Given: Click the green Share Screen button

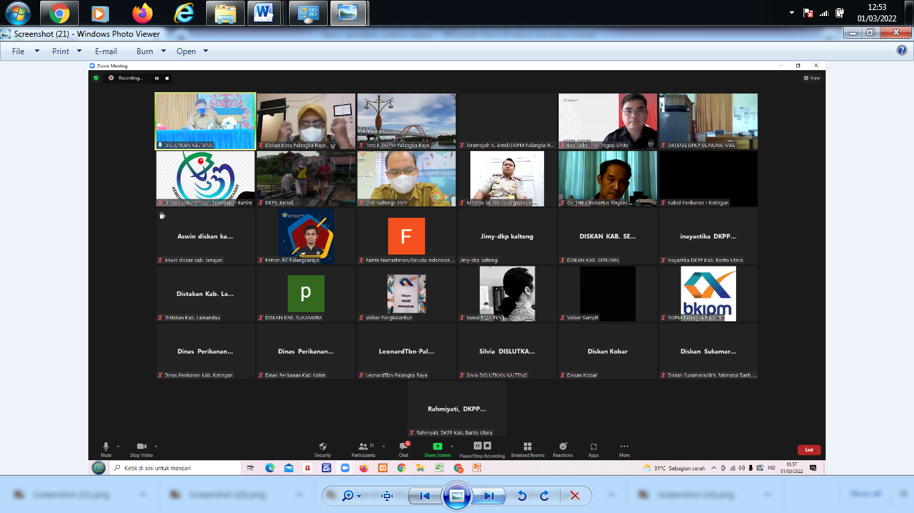Looking at the screenshot, I should [437, 449].
